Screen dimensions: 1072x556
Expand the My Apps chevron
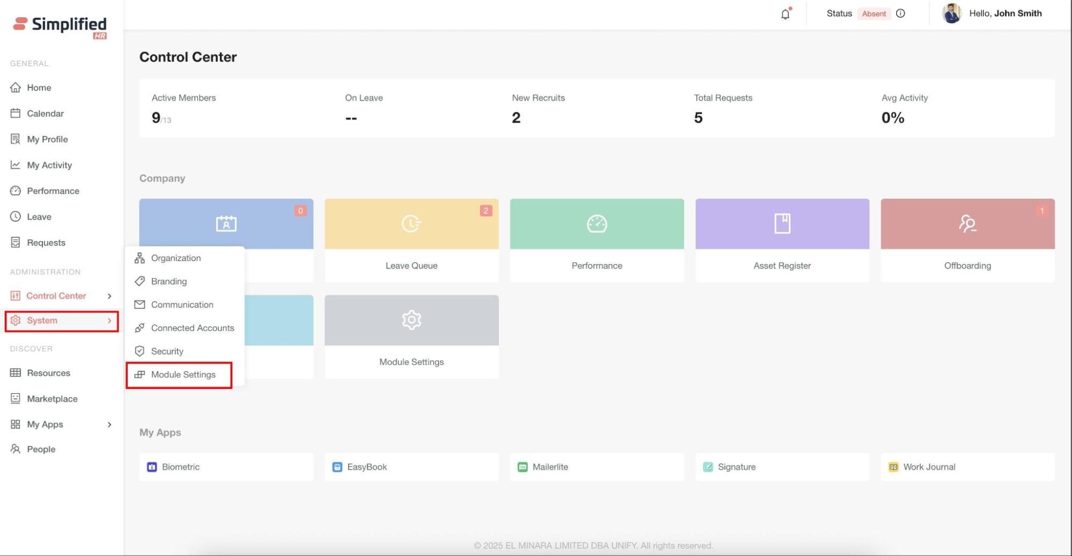click(x=109, y=425)
